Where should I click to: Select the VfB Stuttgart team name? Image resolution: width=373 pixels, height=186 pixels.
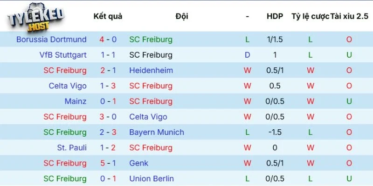pos(63,55)
